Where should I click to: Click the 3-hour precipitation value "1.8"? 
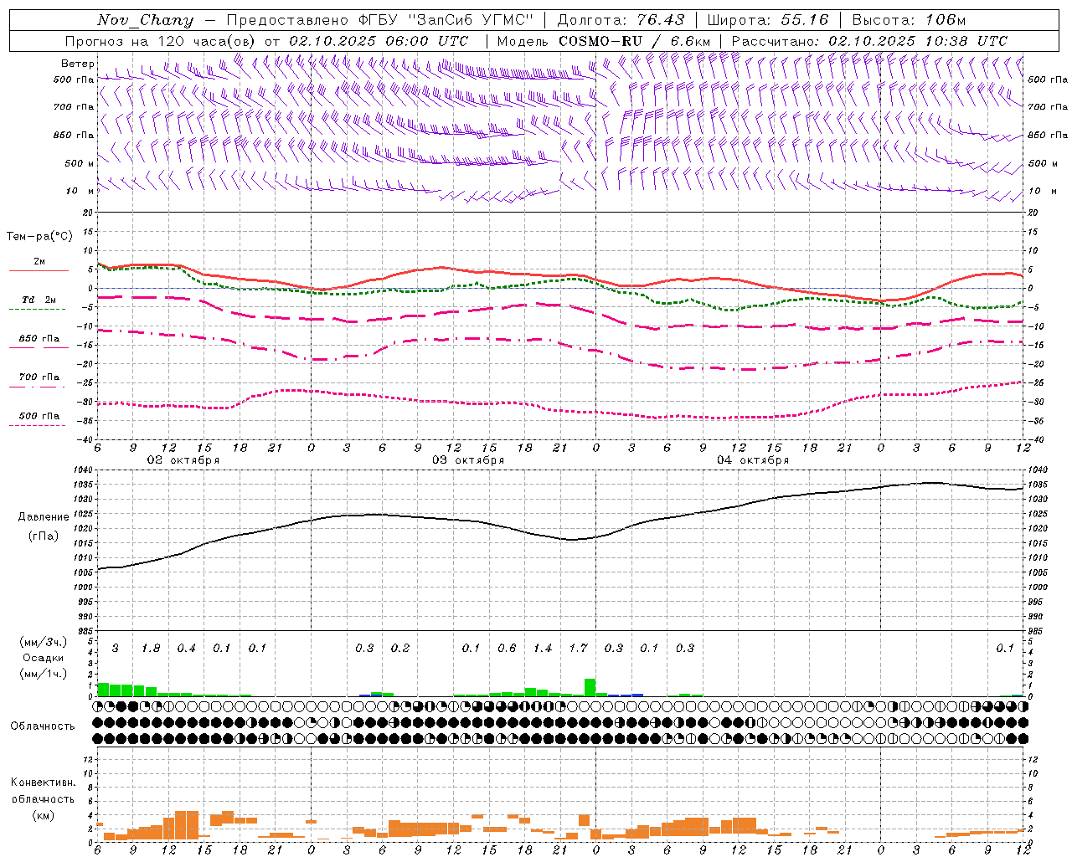pyautogui.click(x=151, y=649)
